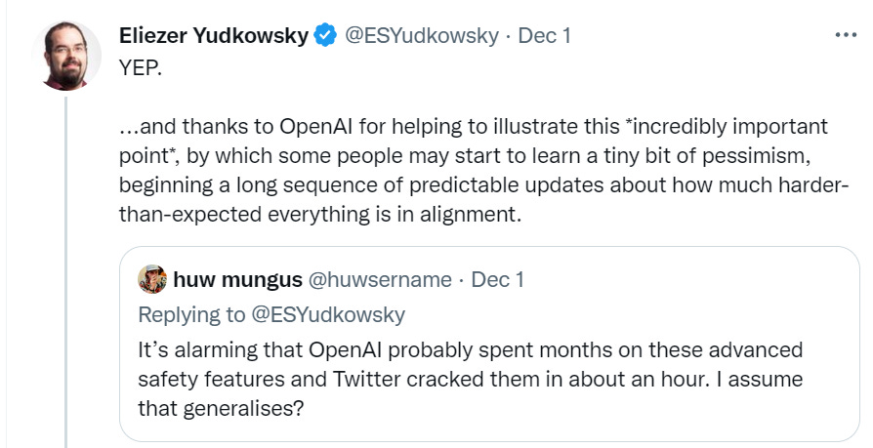Click the blue verified badge icon
Viewport: 873px width, 448px height.
pos(324,36)
